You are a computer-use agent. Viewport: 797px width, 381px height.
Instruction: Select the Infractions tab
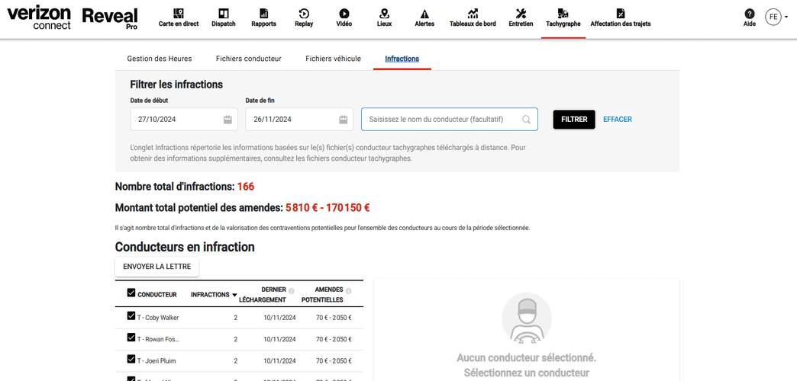[402, 59]
